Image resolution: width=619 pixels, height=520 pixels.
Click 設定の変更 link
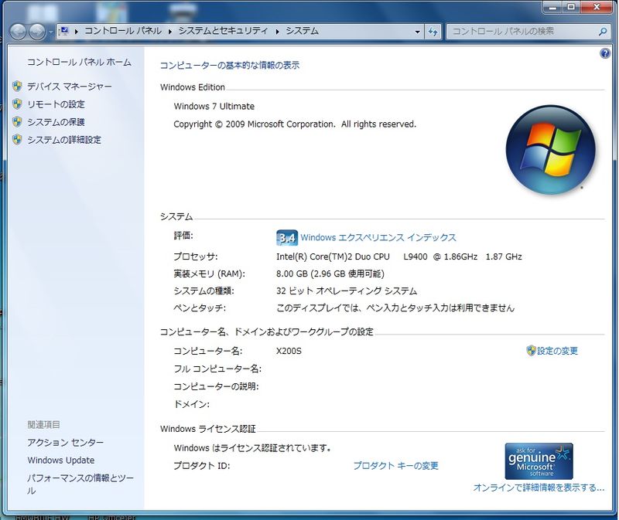point(557,351)
